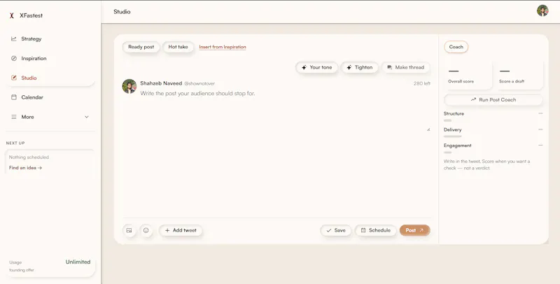Click the Overall score card
Screen dimensions: 560x284
click(468, 75)
